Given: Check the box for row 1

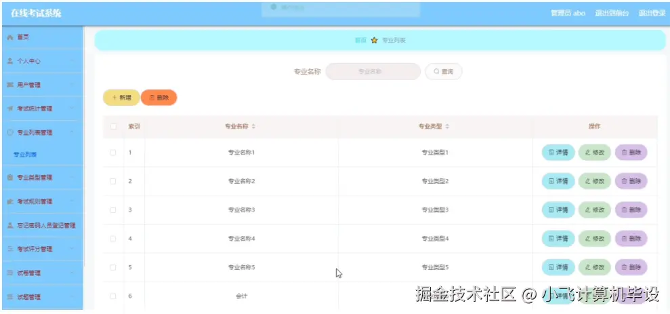Looking at the screenshot, I should 113,153.
